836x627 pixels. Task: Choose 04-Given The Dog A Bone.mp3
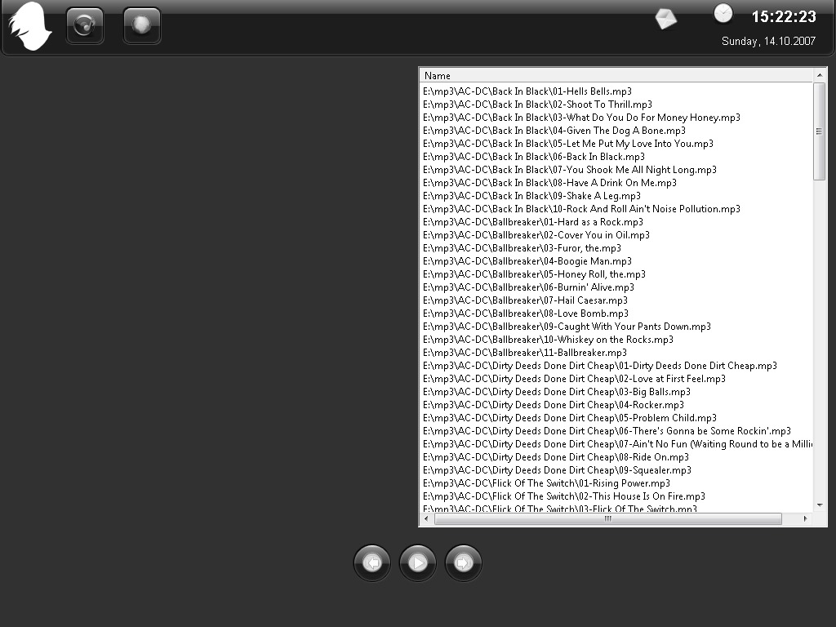[554, 131]
